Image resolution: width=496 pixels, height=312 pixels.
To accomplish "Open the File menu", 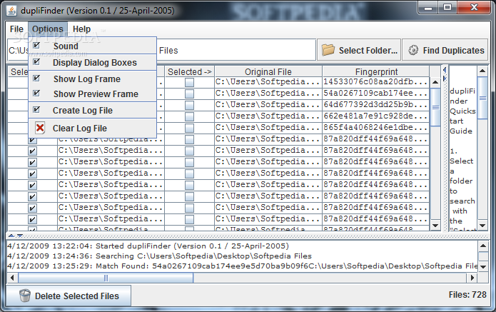I will [x=16, y=29].
